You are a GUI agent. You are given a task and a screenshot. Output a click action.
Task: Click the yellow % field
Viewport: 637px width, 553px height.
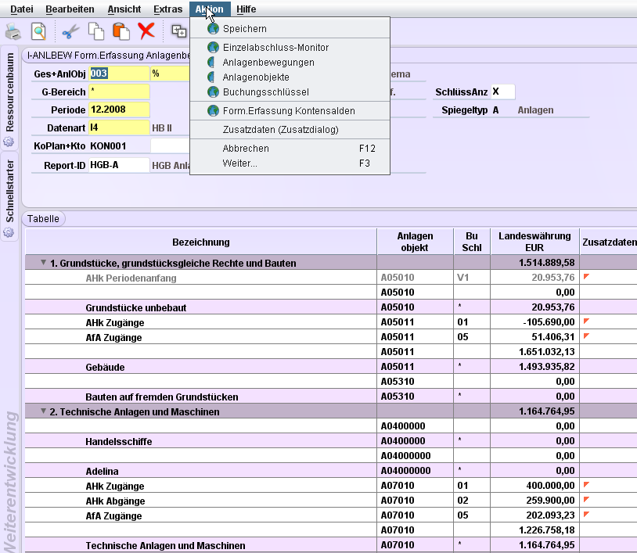(170, 74)
